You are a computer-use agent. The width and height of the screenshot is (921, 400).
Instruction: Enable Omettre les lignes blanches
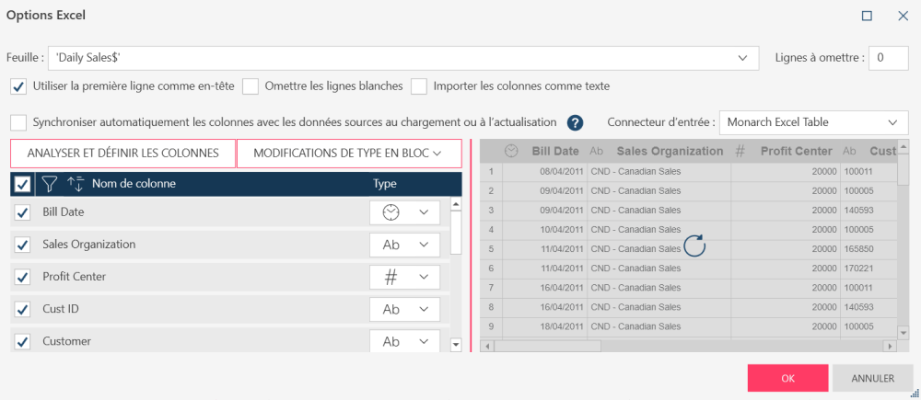251,86
